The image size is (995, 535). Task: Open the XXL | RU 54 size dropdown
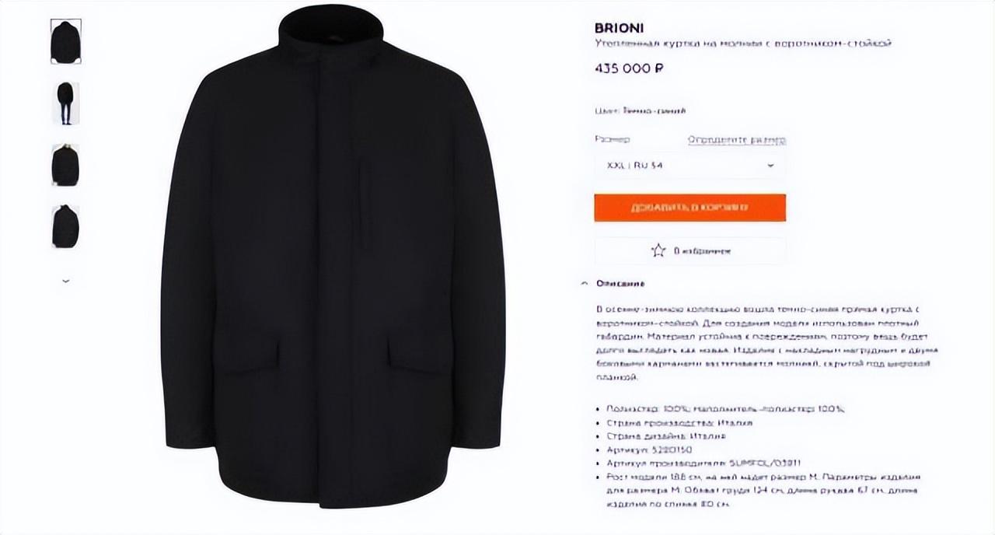690,166
